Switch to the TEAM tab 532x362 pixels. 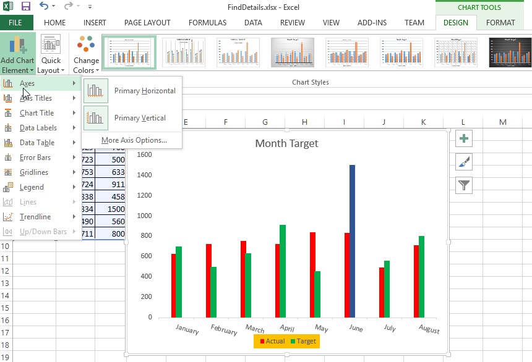[x=414, y=23]
